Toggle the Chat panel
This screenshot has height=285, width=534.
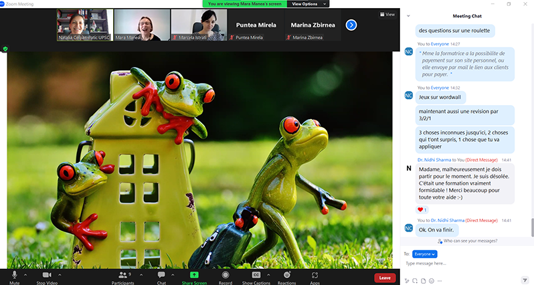pos(161,276)
